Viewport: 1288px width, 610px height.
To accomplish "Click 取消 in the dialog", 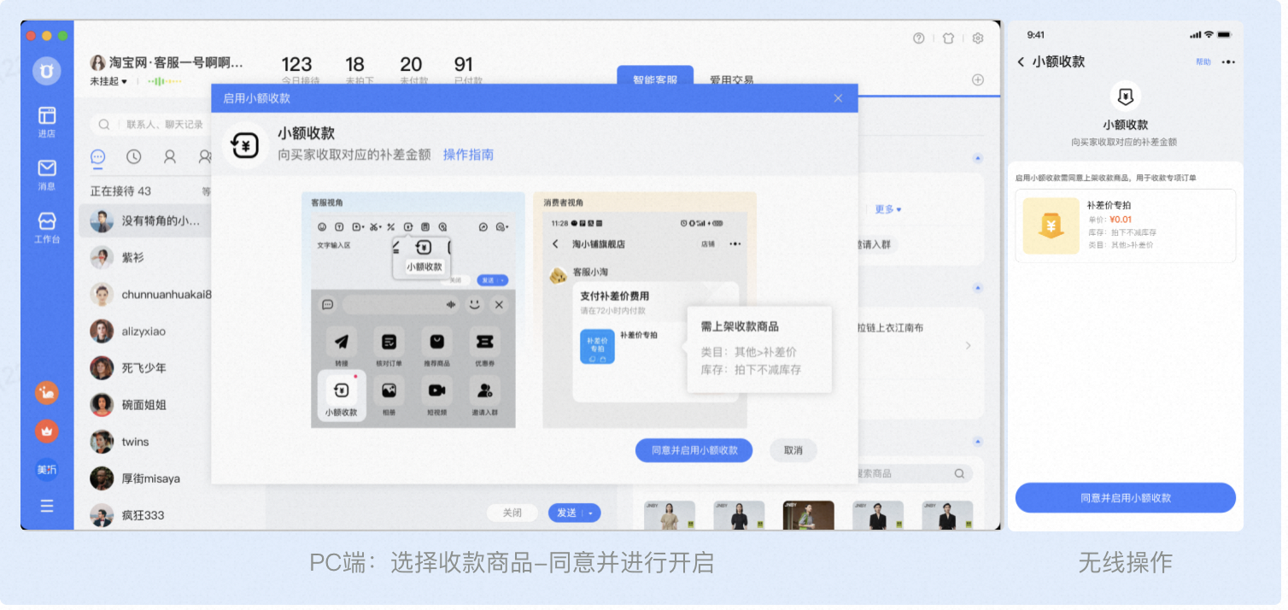I will pyautogui.click(x=793, y=450).
